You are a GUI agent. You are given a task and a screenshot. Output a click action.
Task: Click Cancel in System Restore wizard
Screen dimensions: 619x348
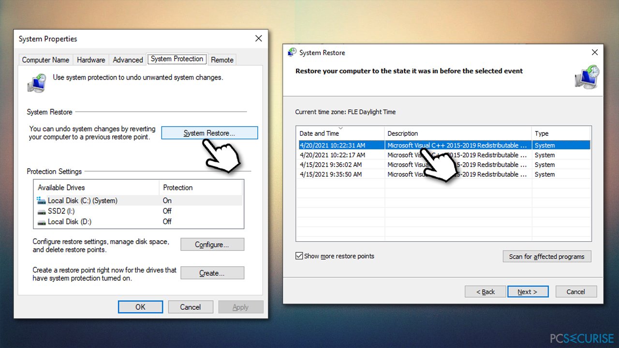tap(576, 291)
